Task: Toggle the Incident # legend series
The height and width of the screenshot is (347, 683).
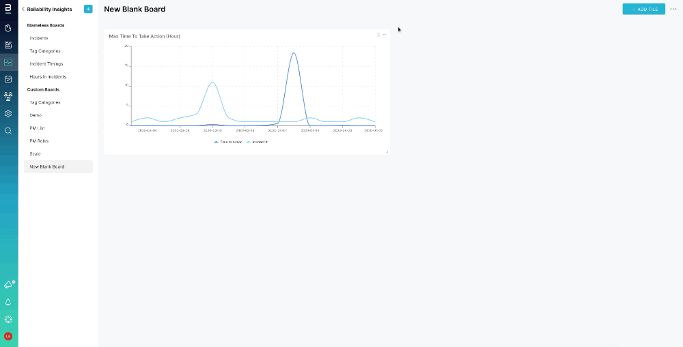Action: (257, 142)
